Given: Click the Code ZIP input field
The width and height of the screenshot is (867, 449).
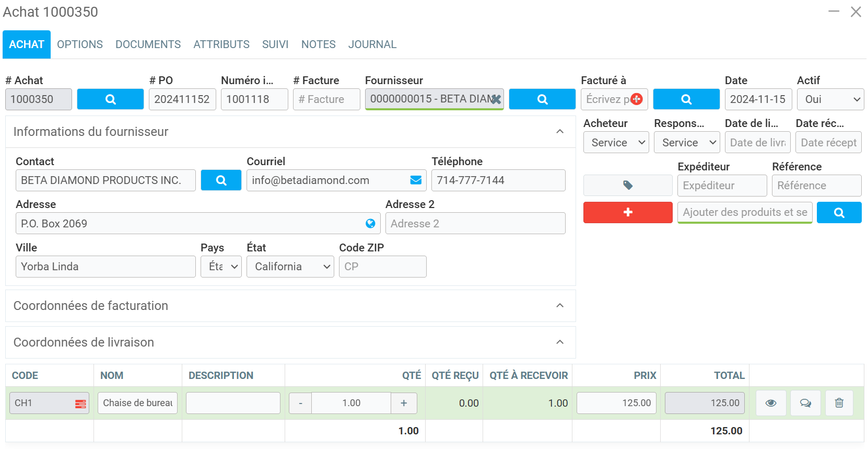Looking at the screenshot, I should tap(382, 267).
